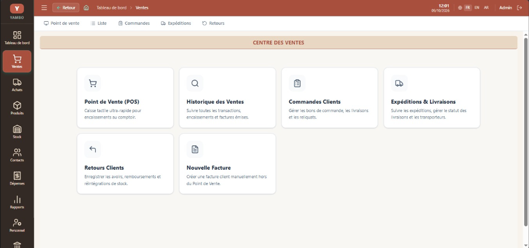
Task: Click magnifier icon on Historique card
Action: [195, 83]
